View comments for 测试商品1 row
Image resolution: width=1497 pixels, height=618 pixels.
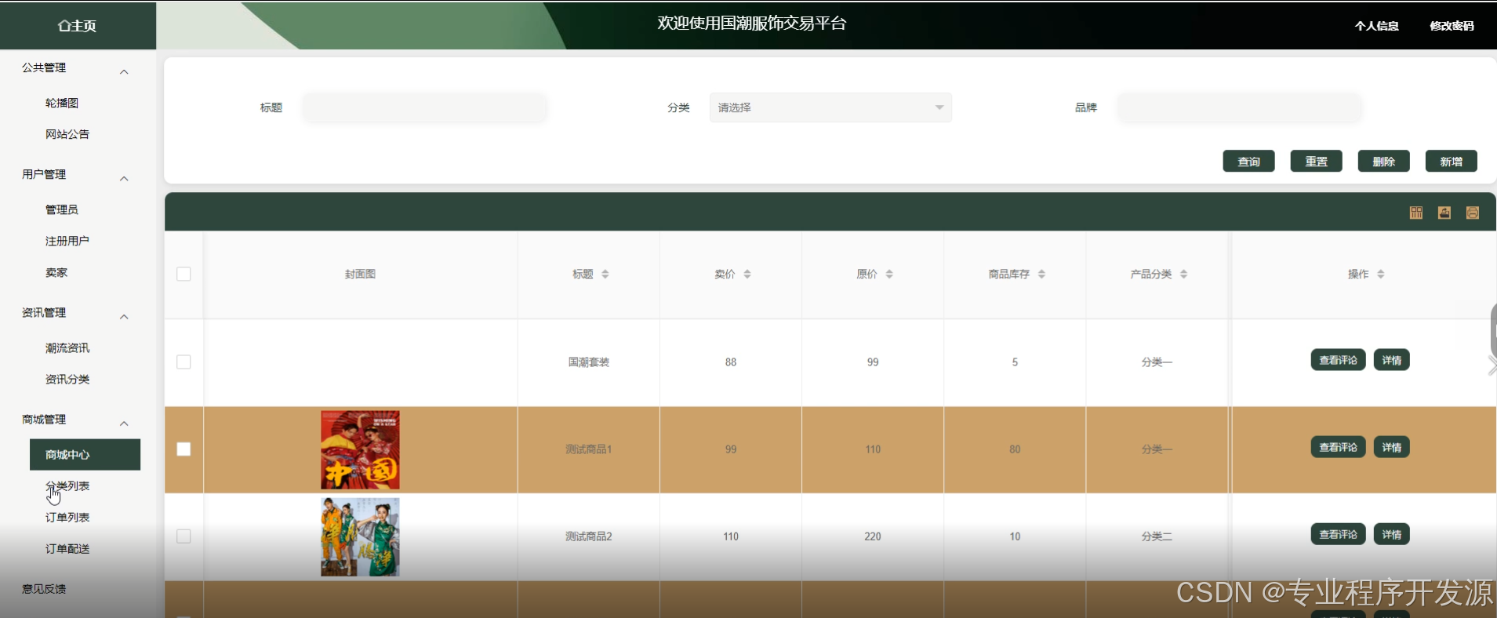tap(1338, 447)
